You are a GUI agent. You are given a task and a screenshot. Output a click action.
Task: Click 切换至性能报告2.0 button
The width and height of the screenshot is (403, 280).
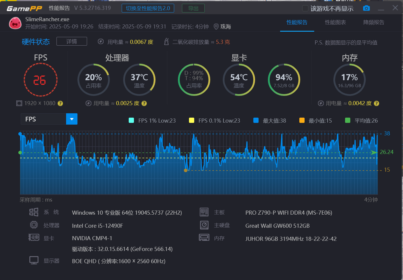[148, 8]
